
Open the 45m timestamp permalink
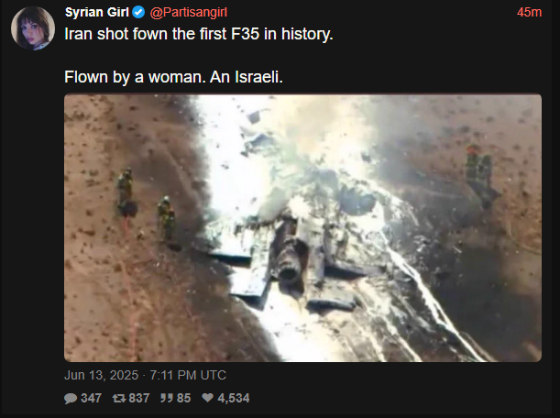529,12
